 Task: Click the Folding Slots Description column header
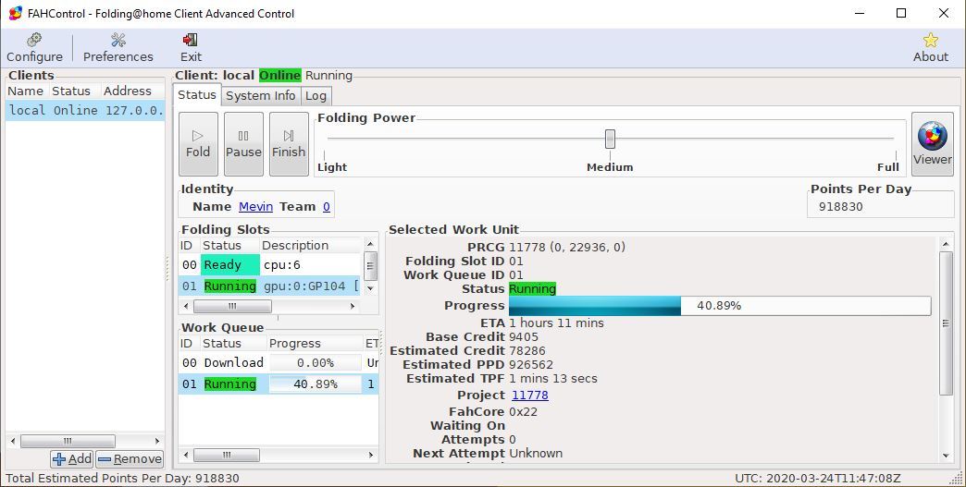(310, 245)
